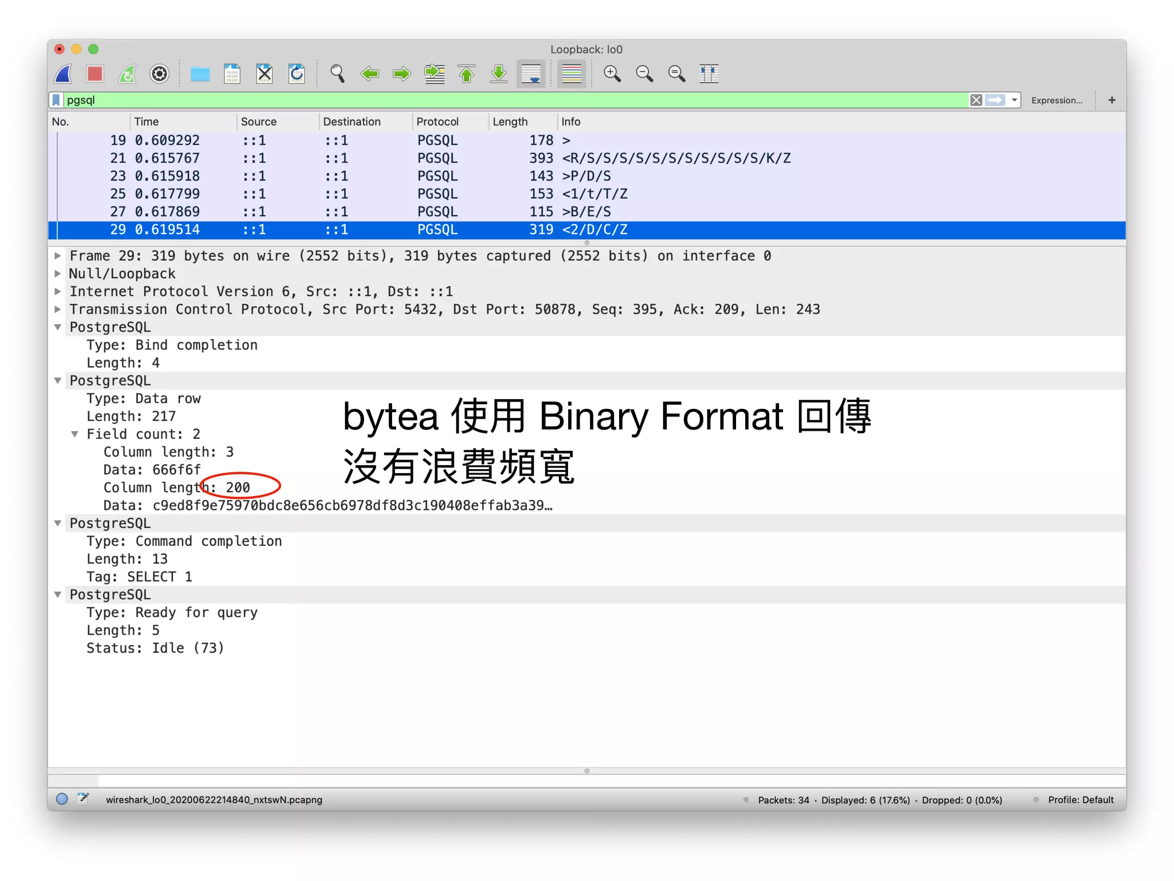Screen dimensions: 1174x881
Task: Open capture options gear icon
Action: 159,73
